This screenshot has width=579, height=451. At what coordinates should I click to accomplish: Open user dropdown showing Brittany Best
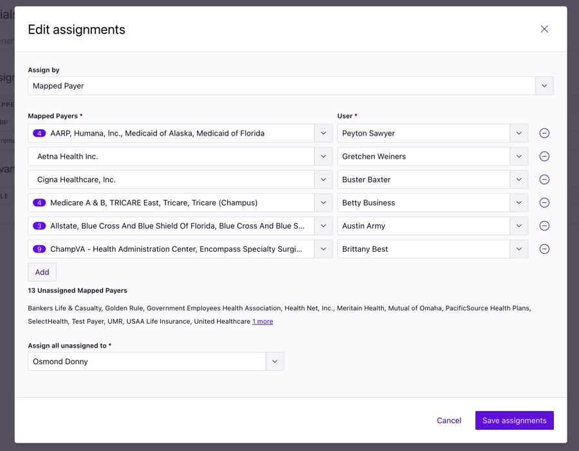pos(519,249)
